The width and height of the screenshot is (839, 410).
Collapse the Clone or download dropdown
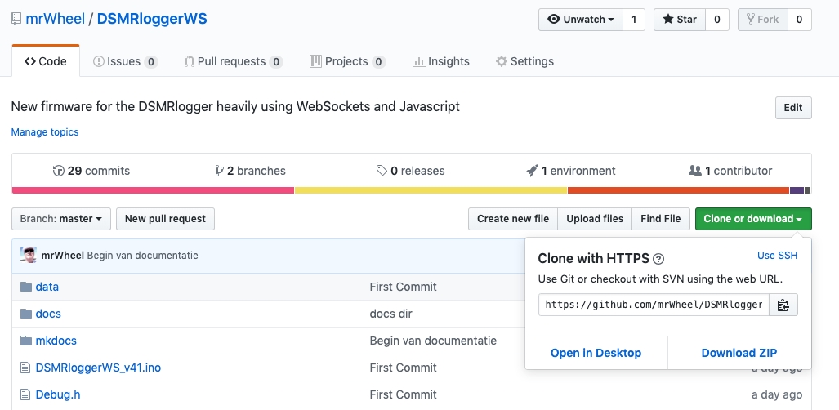[x=752, y=219]
